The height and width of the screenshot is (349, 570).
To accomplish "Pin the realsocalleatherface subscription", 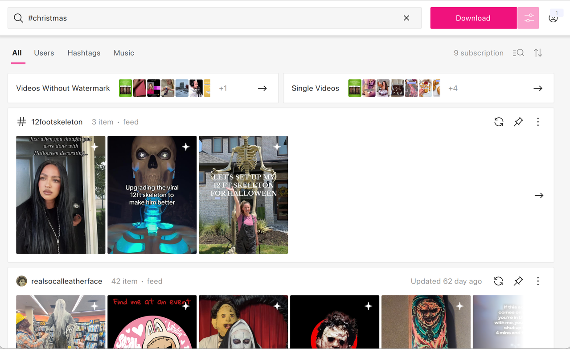I will [518, 281].
